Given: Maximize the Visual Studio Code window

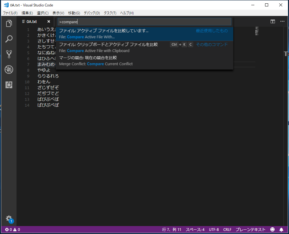Looking at the screenshot, I should pos(267,5).
